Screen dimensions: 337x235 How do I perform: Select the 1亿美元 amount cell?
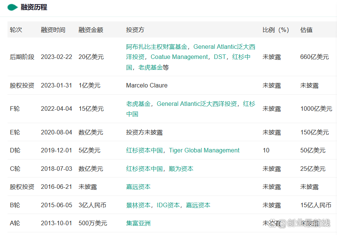coord(90,85)
